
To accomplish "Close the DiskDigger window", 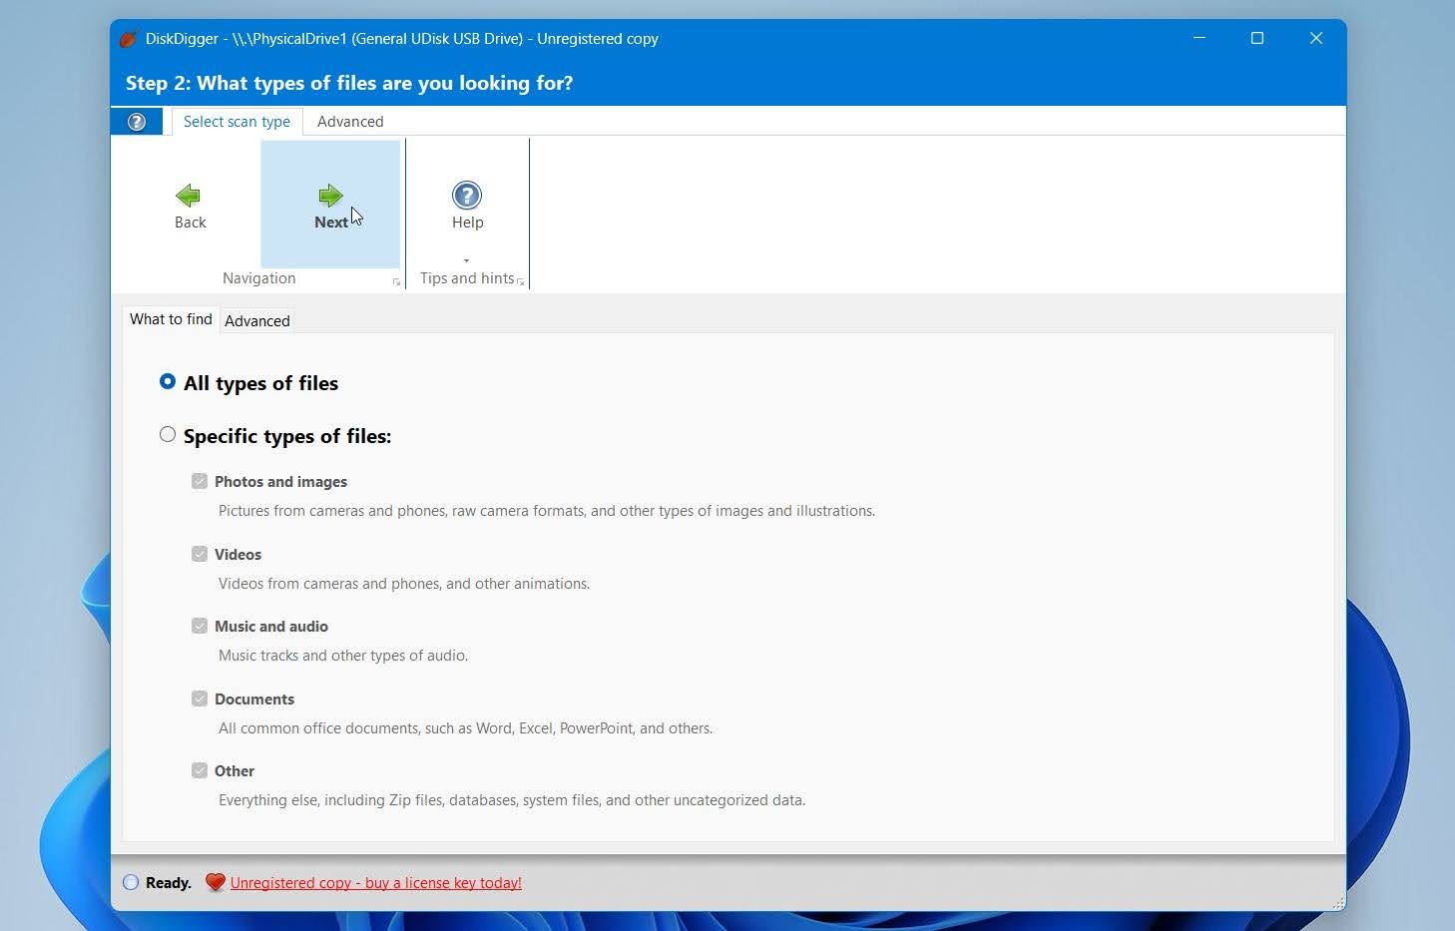I will coord(1316,38).
